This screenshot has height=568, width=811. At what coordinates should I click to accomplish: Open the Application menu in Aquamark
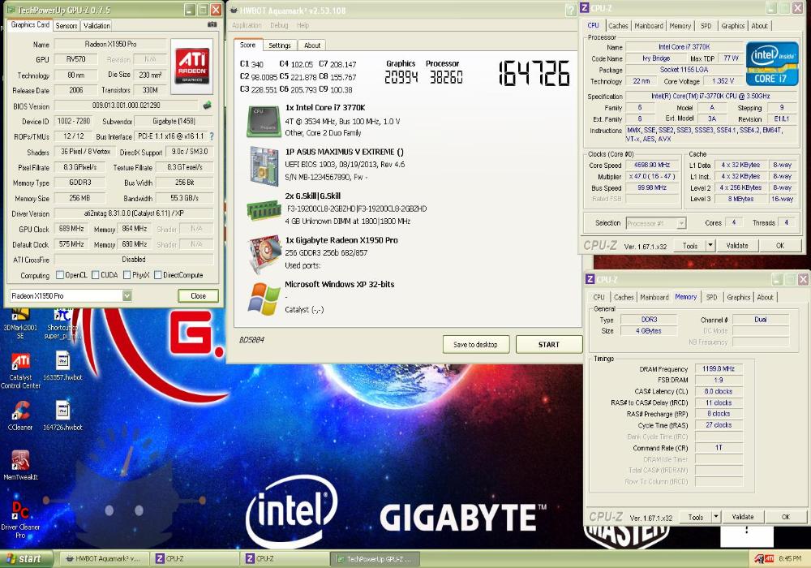[247, 25]
